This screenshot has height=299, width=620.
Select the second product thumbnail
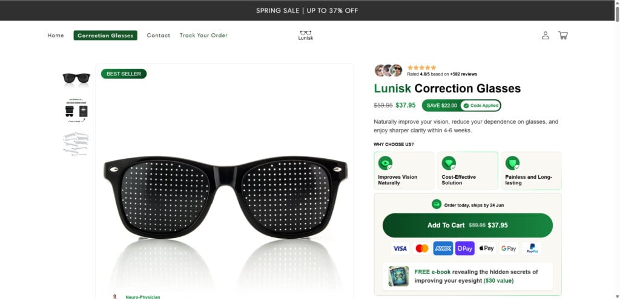coord(76,110)
